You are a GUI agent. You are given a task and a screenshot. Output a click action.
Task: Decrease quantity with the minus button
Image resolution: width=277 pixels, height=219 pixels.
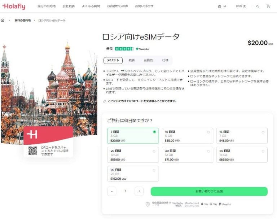pyautogui.click(x=112, y=191)
